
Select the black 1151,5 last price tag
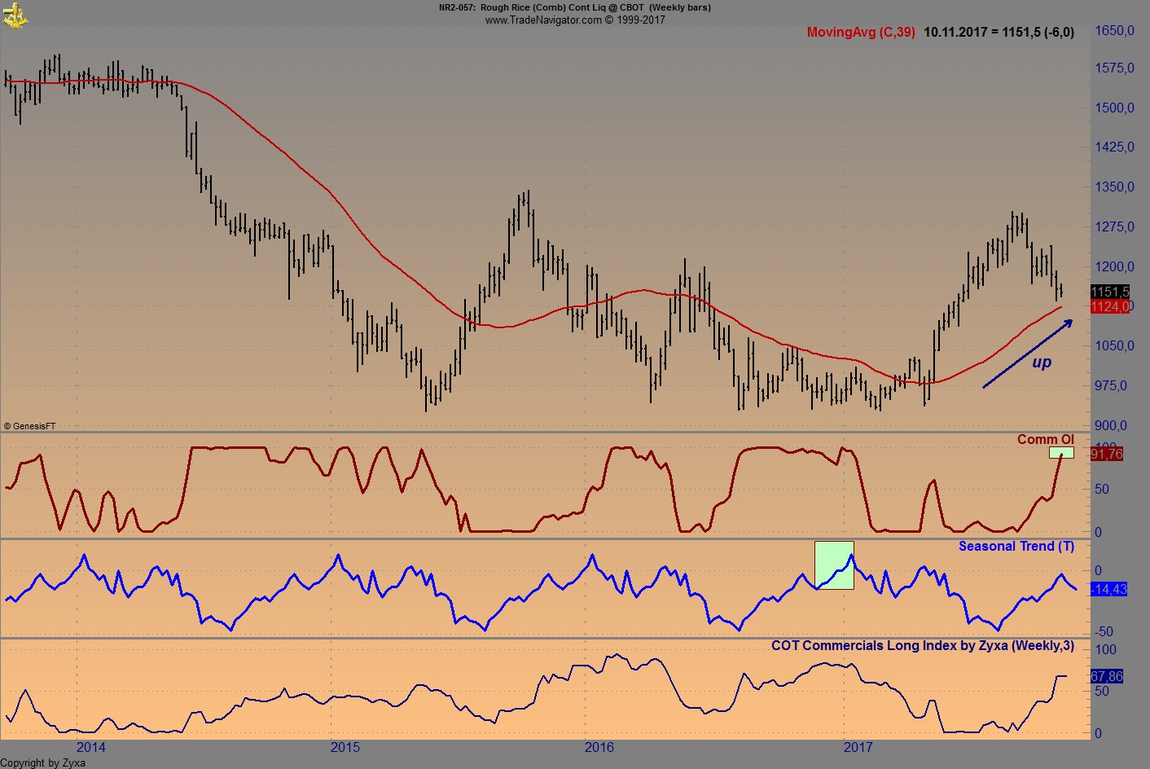click(x=1110, y=292)
